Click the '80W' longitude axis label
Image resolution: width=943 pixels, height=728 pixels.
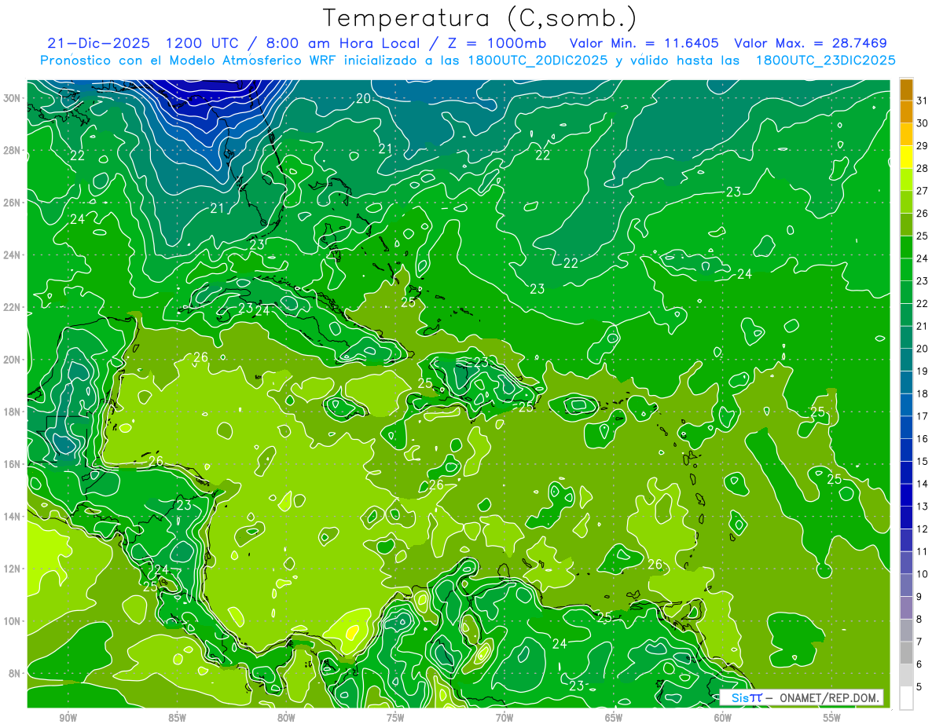point(286,718)
